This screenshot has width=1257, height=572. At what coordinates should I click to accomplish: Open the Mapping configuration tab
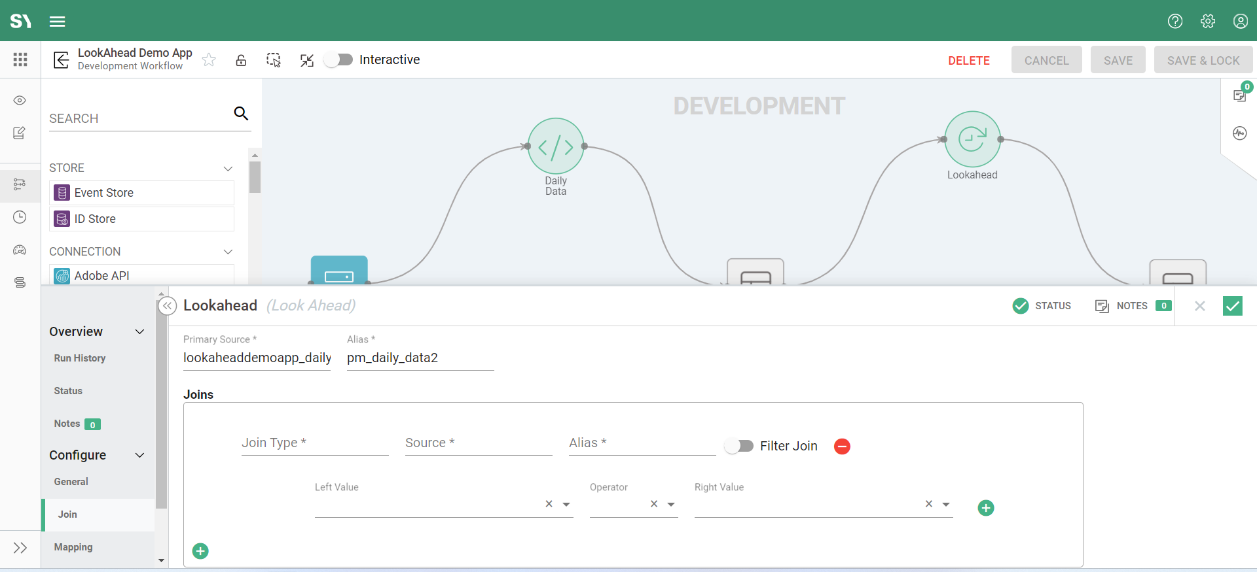click(x=73, y=547)
